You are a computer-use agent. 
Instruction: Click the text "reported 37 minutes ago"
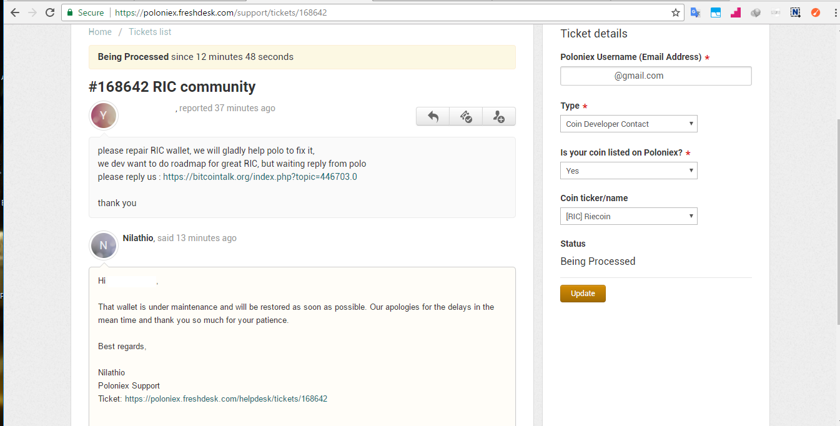pos(227,108)
